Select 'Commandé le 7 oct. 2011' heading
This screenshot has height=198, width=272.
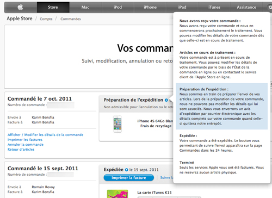[x=40, y=99]
